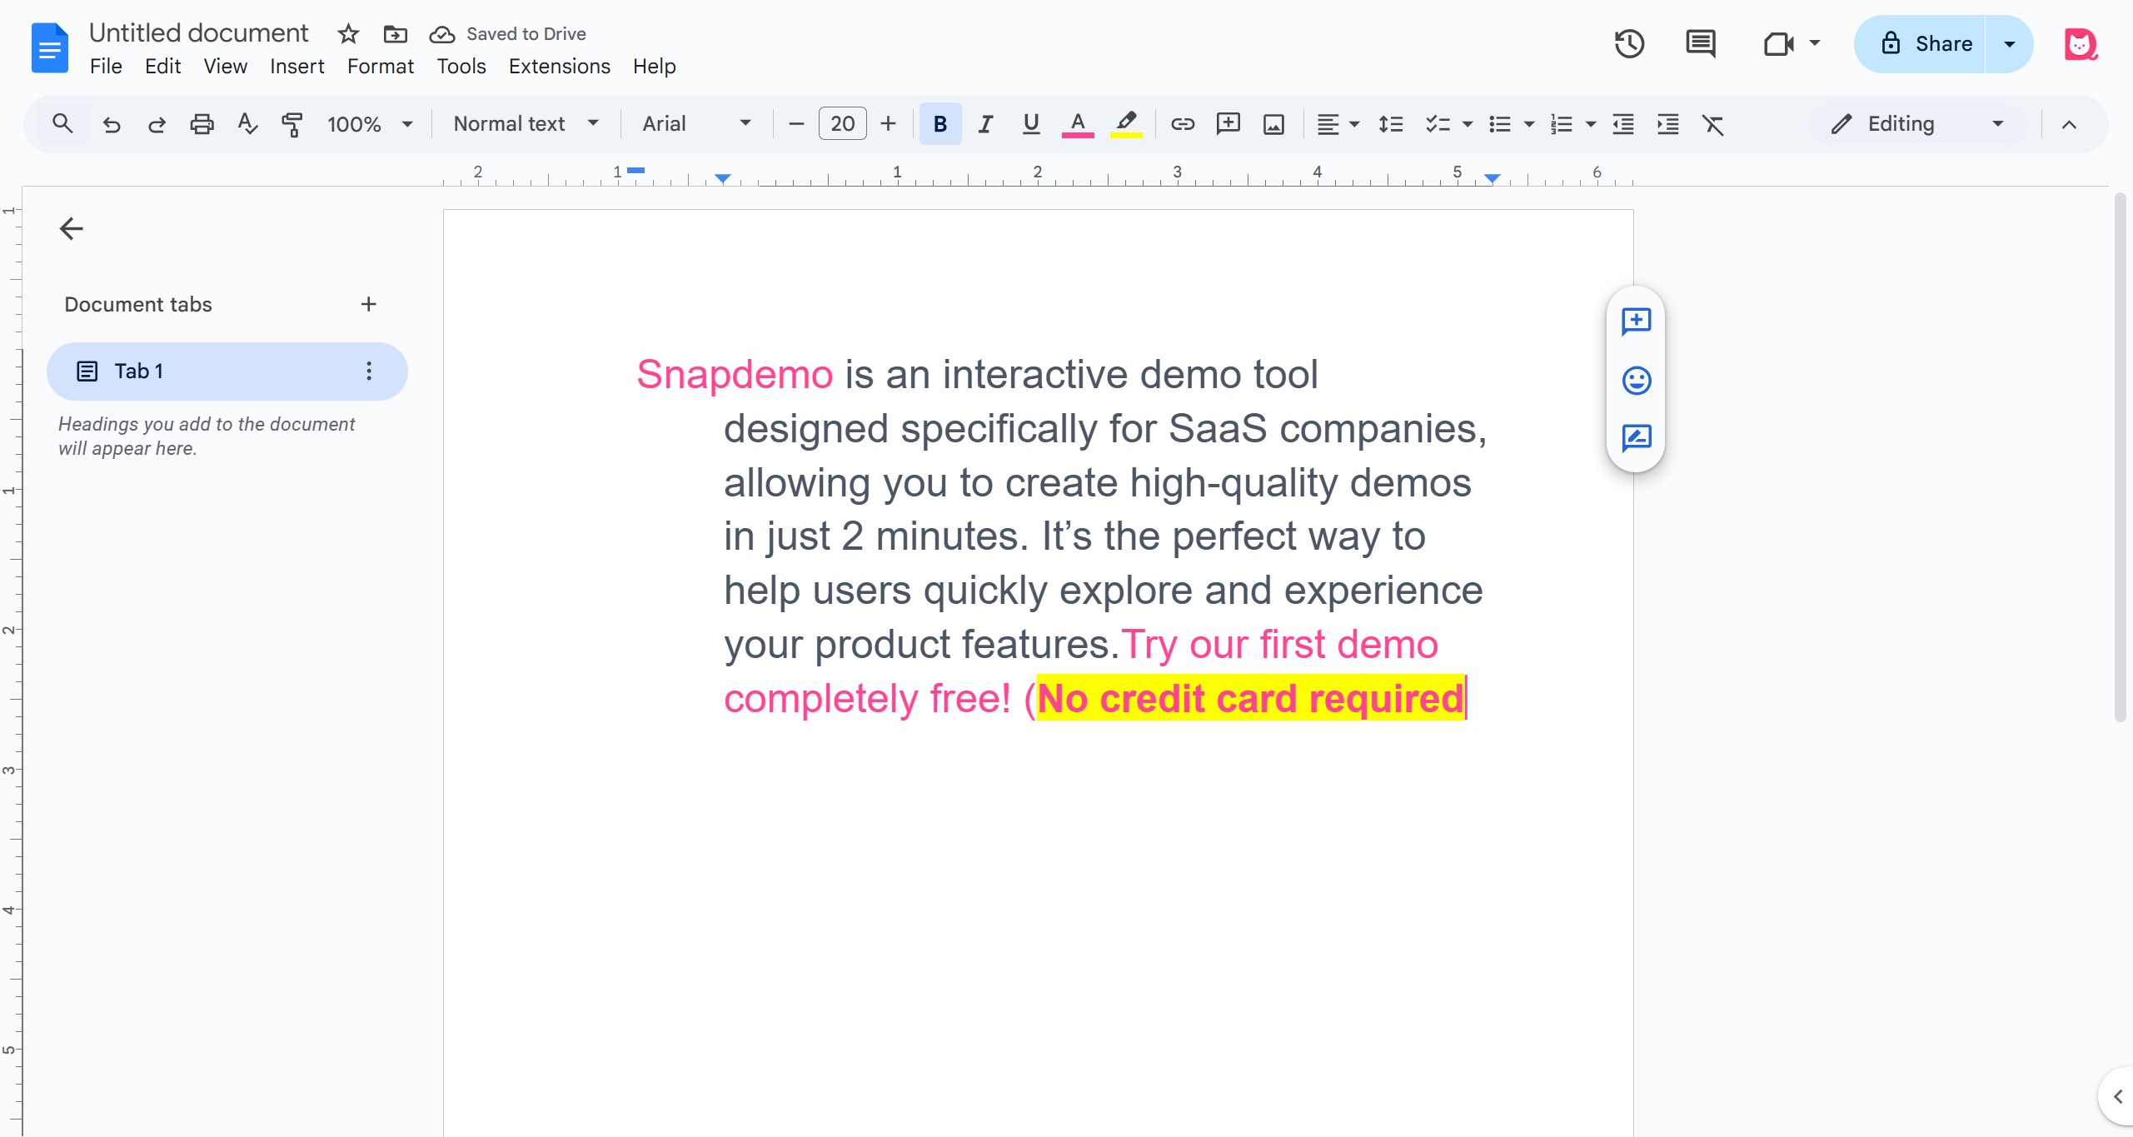Open the yellow highlight color picker

click(x=1125, y=124)
